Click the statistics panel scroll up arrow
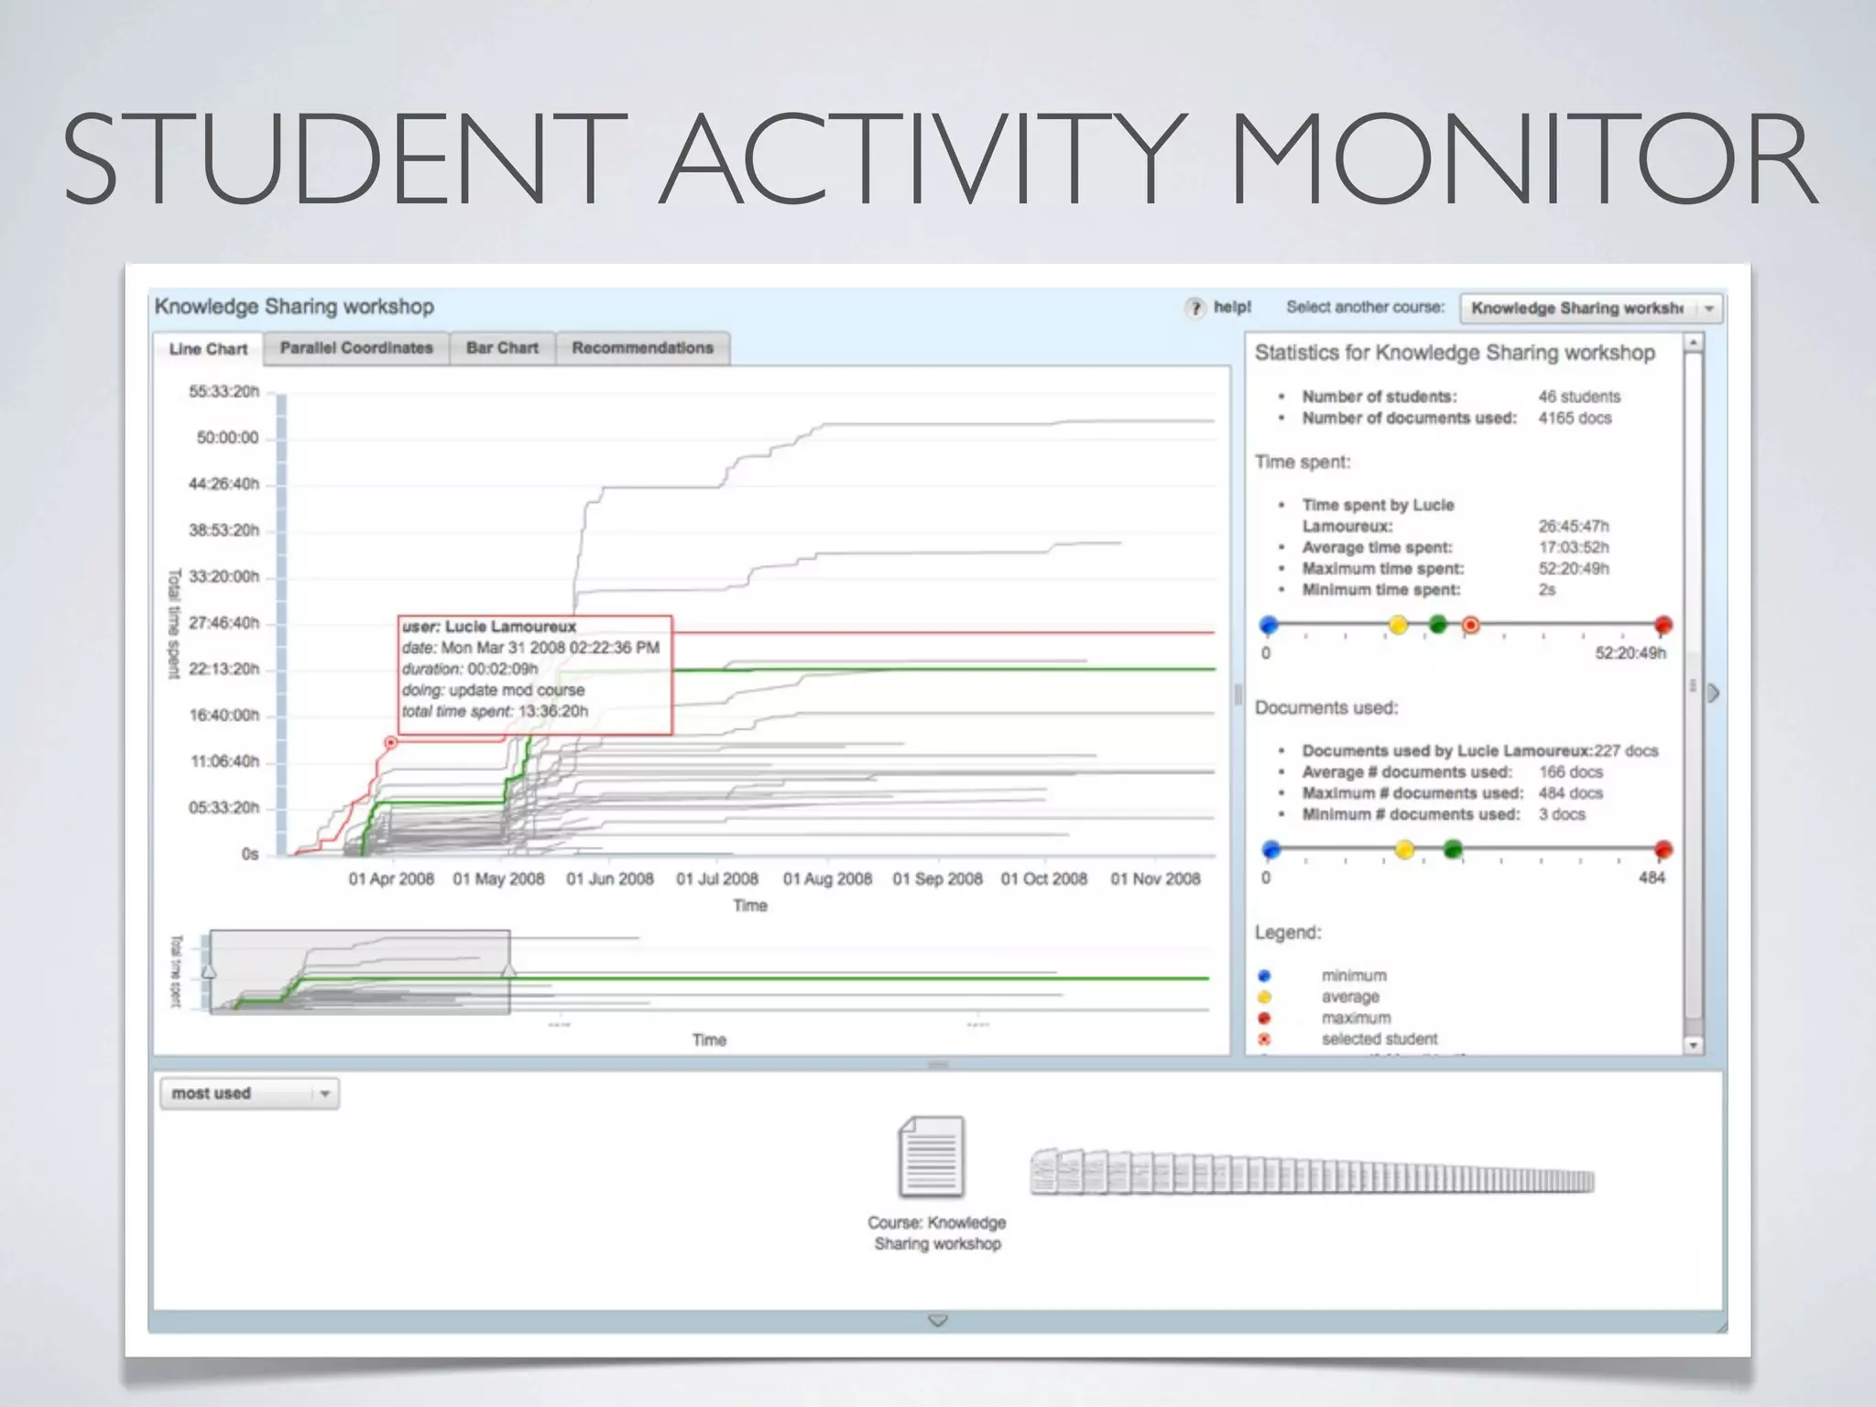This screenshot has width=1876, height=1407. 1694,342
